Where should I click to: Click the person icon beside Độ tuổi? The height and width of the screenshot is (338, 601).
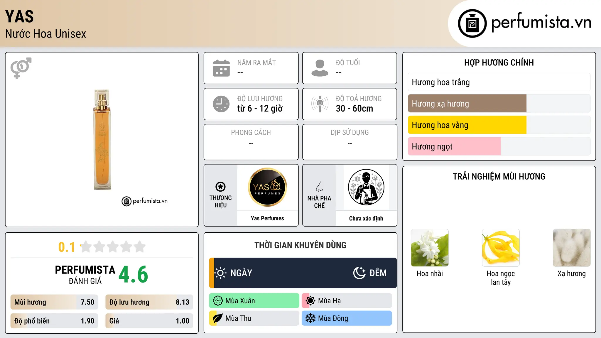coord(320,68)
